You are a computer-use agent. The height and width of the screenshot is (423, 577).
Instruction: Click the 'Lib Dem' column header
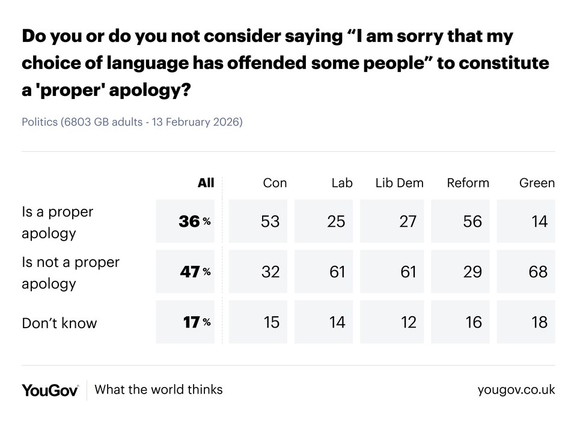coord(399,183)
